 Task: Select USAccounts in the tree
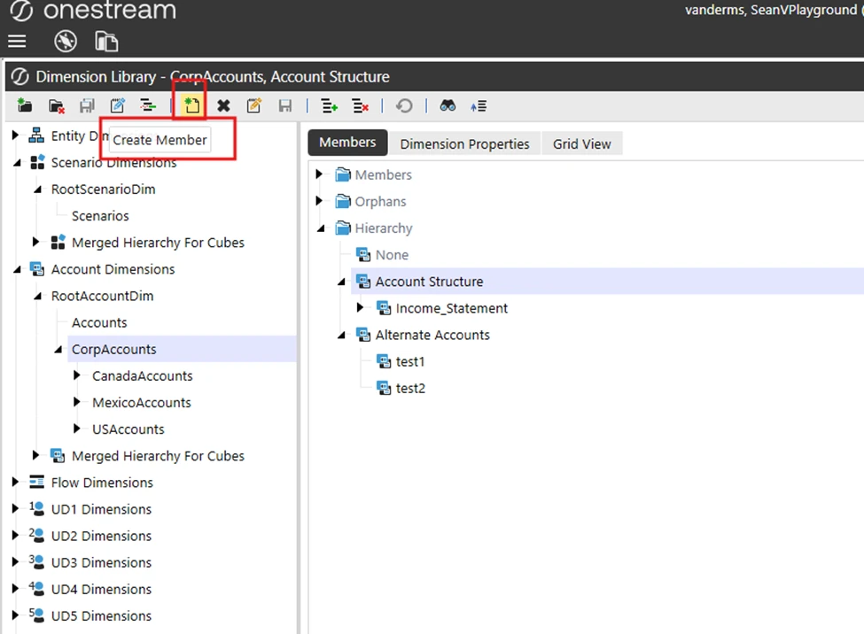click(x=128, y=429)
